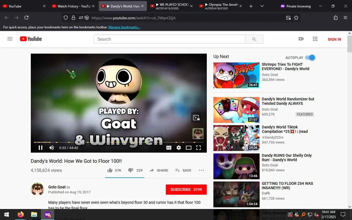The image size is (352, 220).
Task: Subscribe to Goto Goat channel
Action: [x=186, y=189]
